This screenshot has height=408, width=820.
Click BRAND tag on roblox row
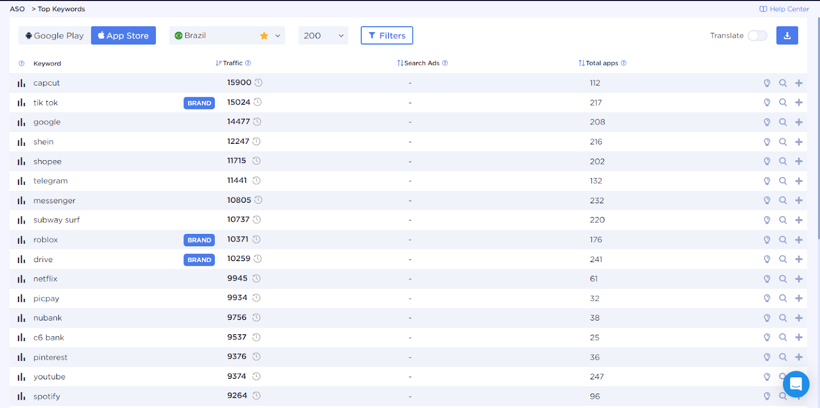pyautogui.click(x=199, y=240)
